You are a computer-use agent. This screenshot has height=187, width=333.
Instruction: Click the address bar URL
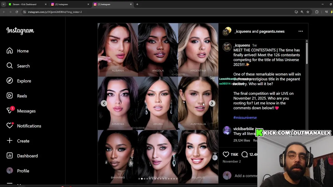click(55, 12)
